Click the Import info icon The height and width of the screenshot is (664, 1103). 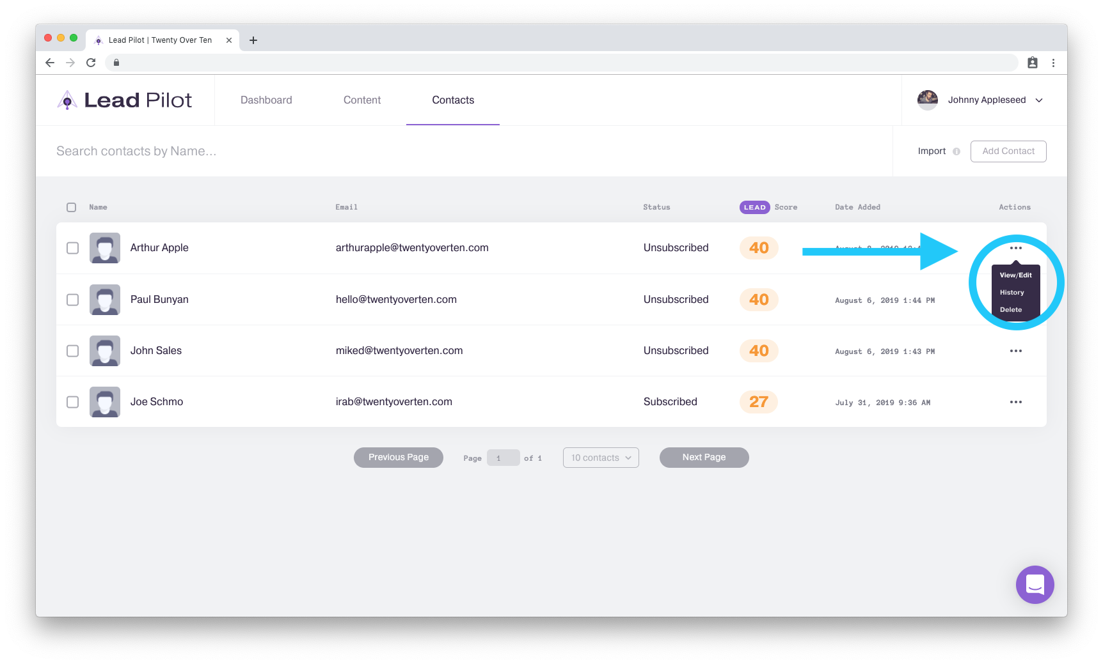pos(956,151)
